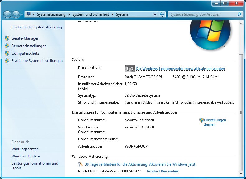
Task: Expand the arrow after Systemsteuerung breadcrumb
Action: (69, 14)
